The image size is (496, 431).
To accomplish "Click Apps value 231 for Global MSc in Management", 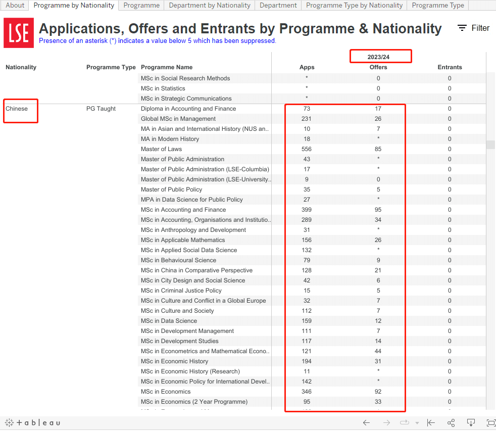I will [x=307, y=119].
